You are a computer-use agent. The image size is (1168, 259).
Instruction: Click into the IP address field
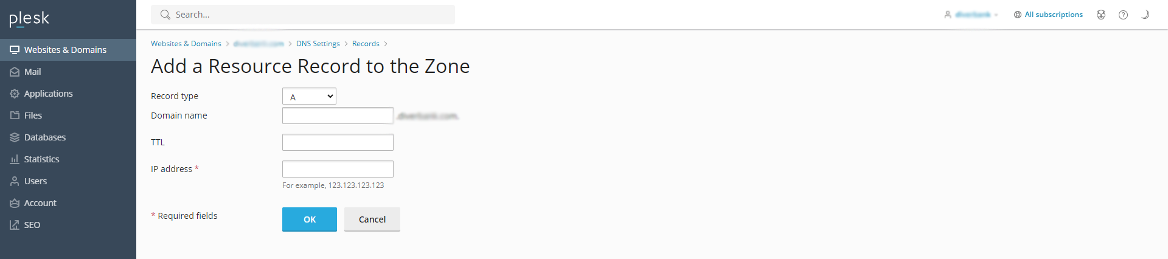pos(338,169)
